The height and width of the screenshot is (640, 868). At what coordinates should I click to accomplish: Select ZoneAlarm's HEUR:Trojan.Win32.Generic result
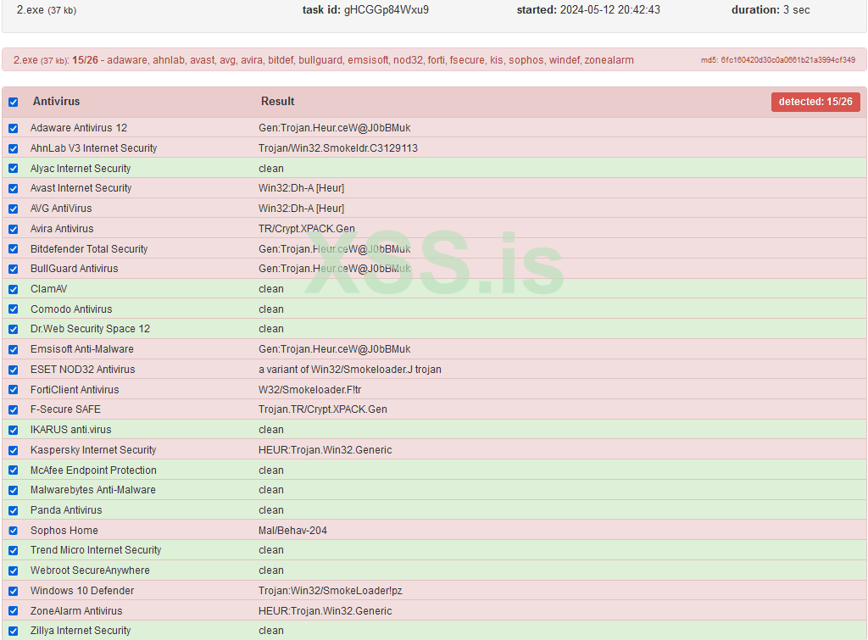coord(325,611)
